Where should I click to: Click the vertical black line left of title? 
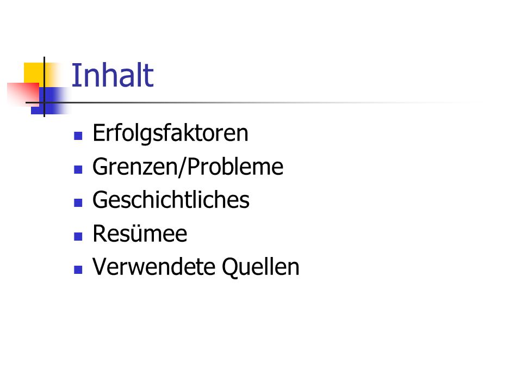44,87
